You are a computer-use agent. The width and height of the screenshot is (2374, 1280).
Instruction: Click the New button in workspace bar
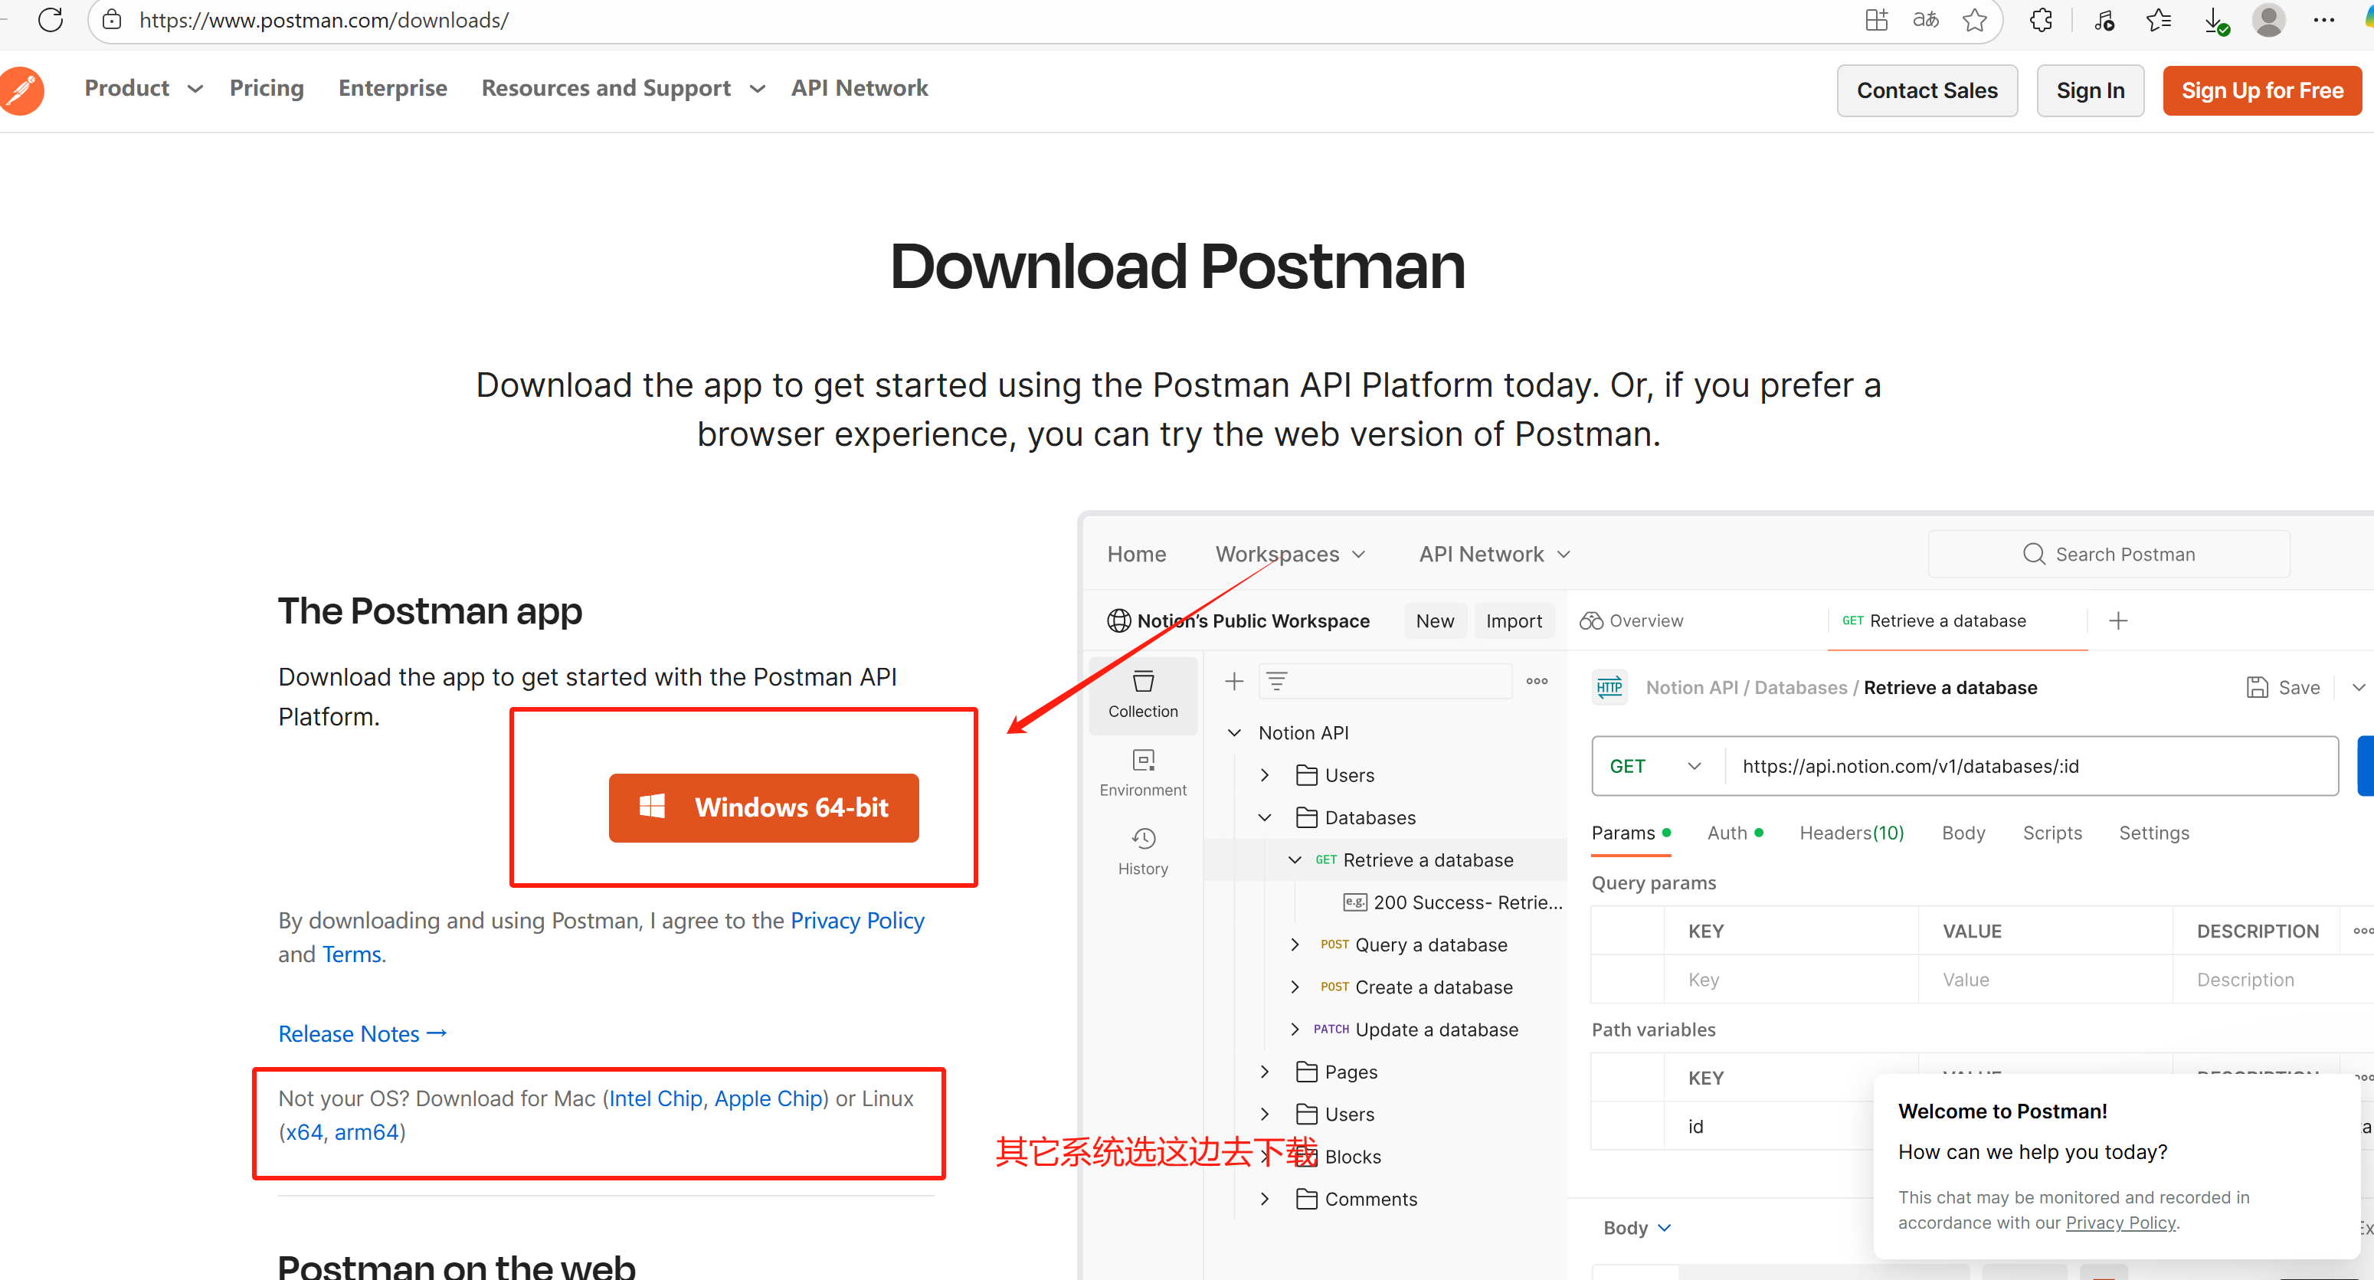click(x=1435, y=621)
